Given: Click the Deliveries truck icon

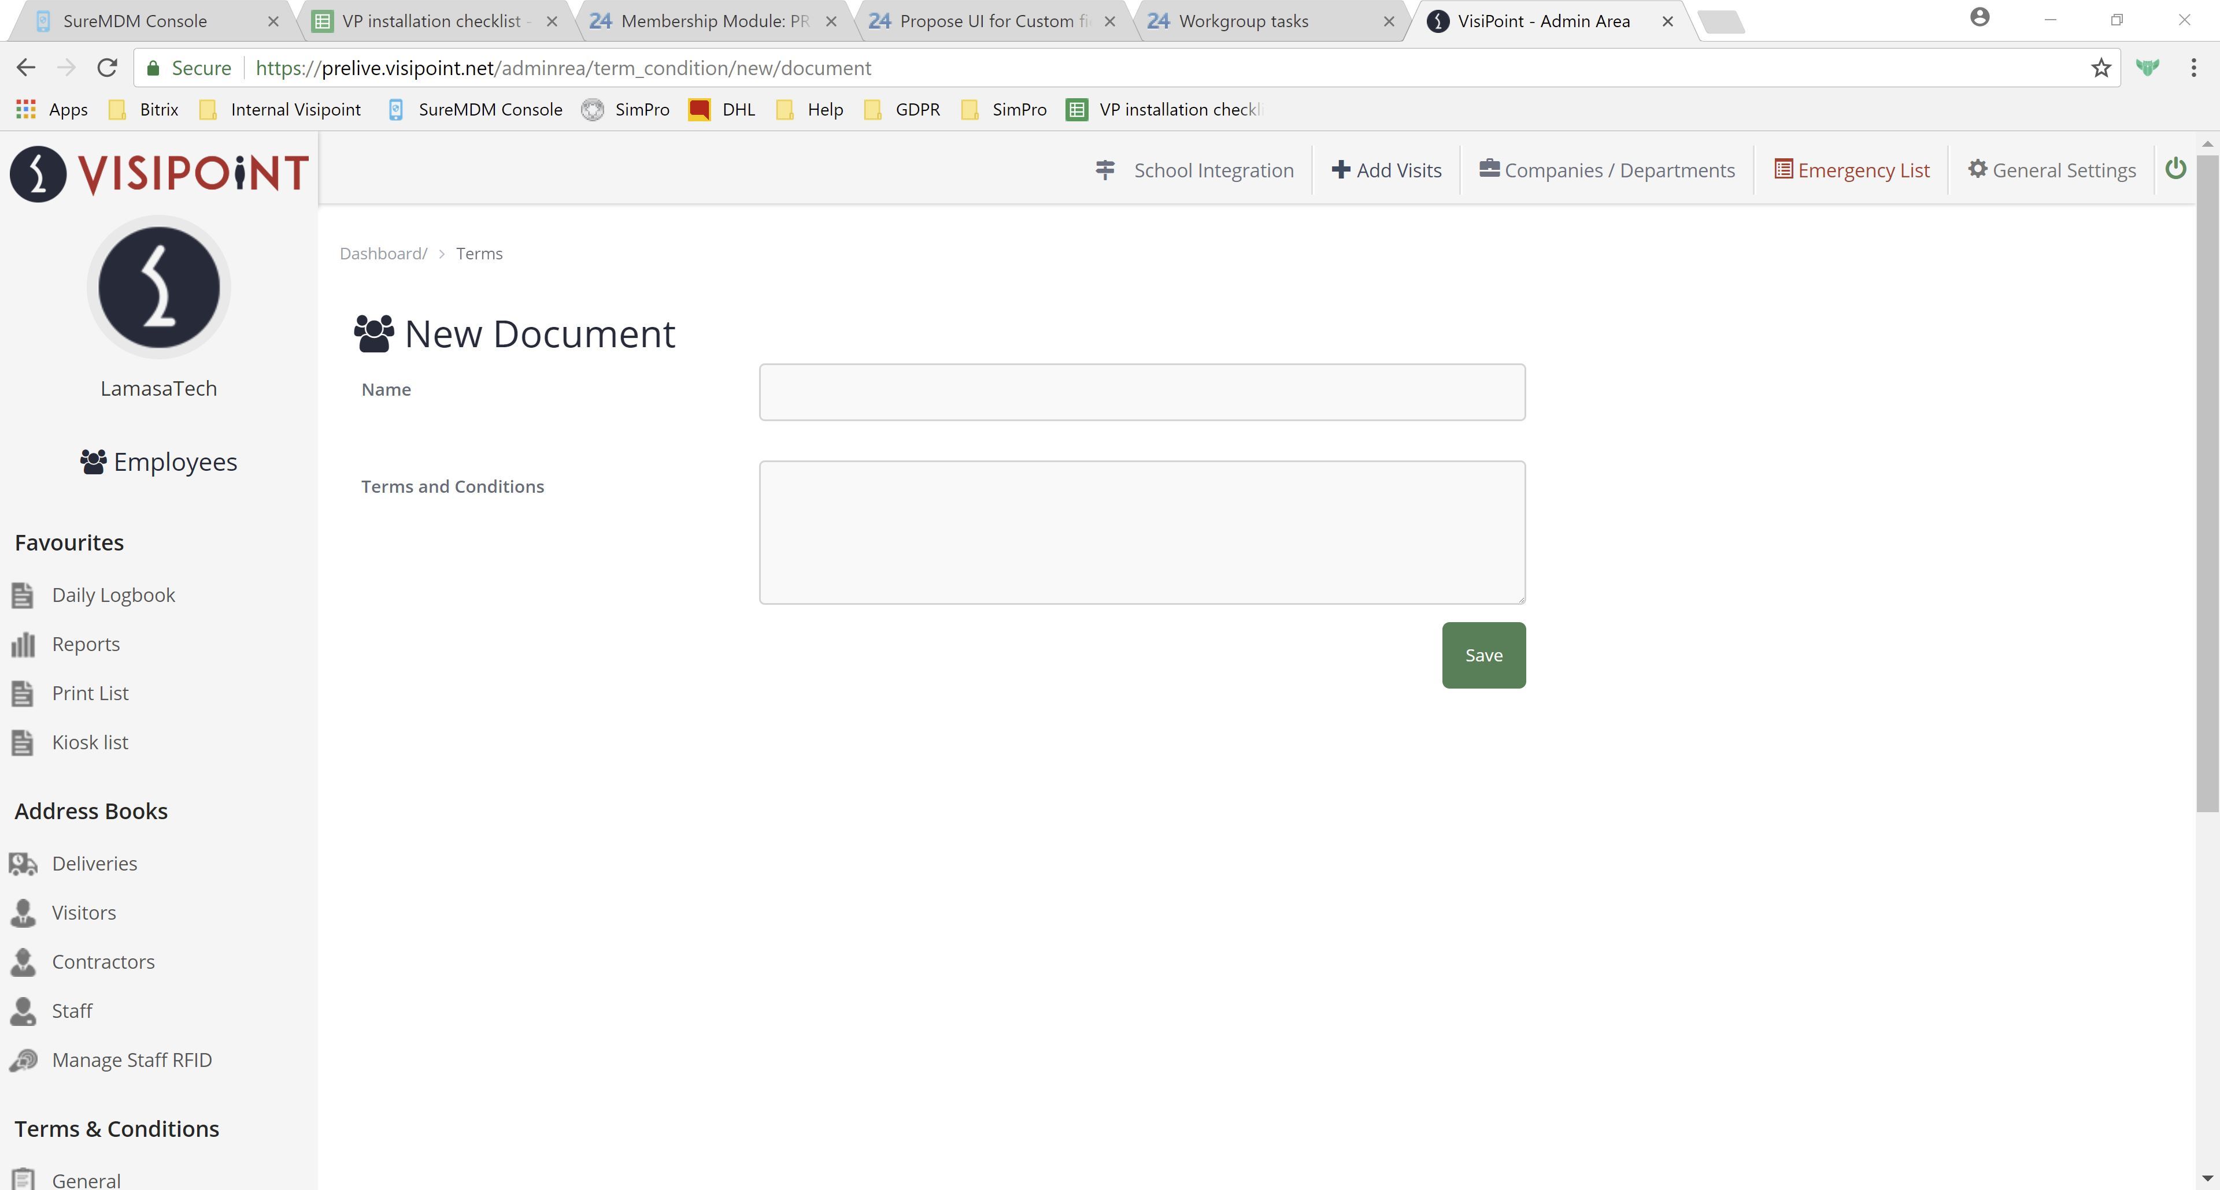Looking at the screenshot, I should (23, 864).
